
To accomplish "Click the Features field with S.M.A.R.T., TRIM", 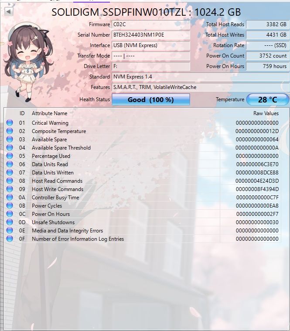I will click(200, 87).
